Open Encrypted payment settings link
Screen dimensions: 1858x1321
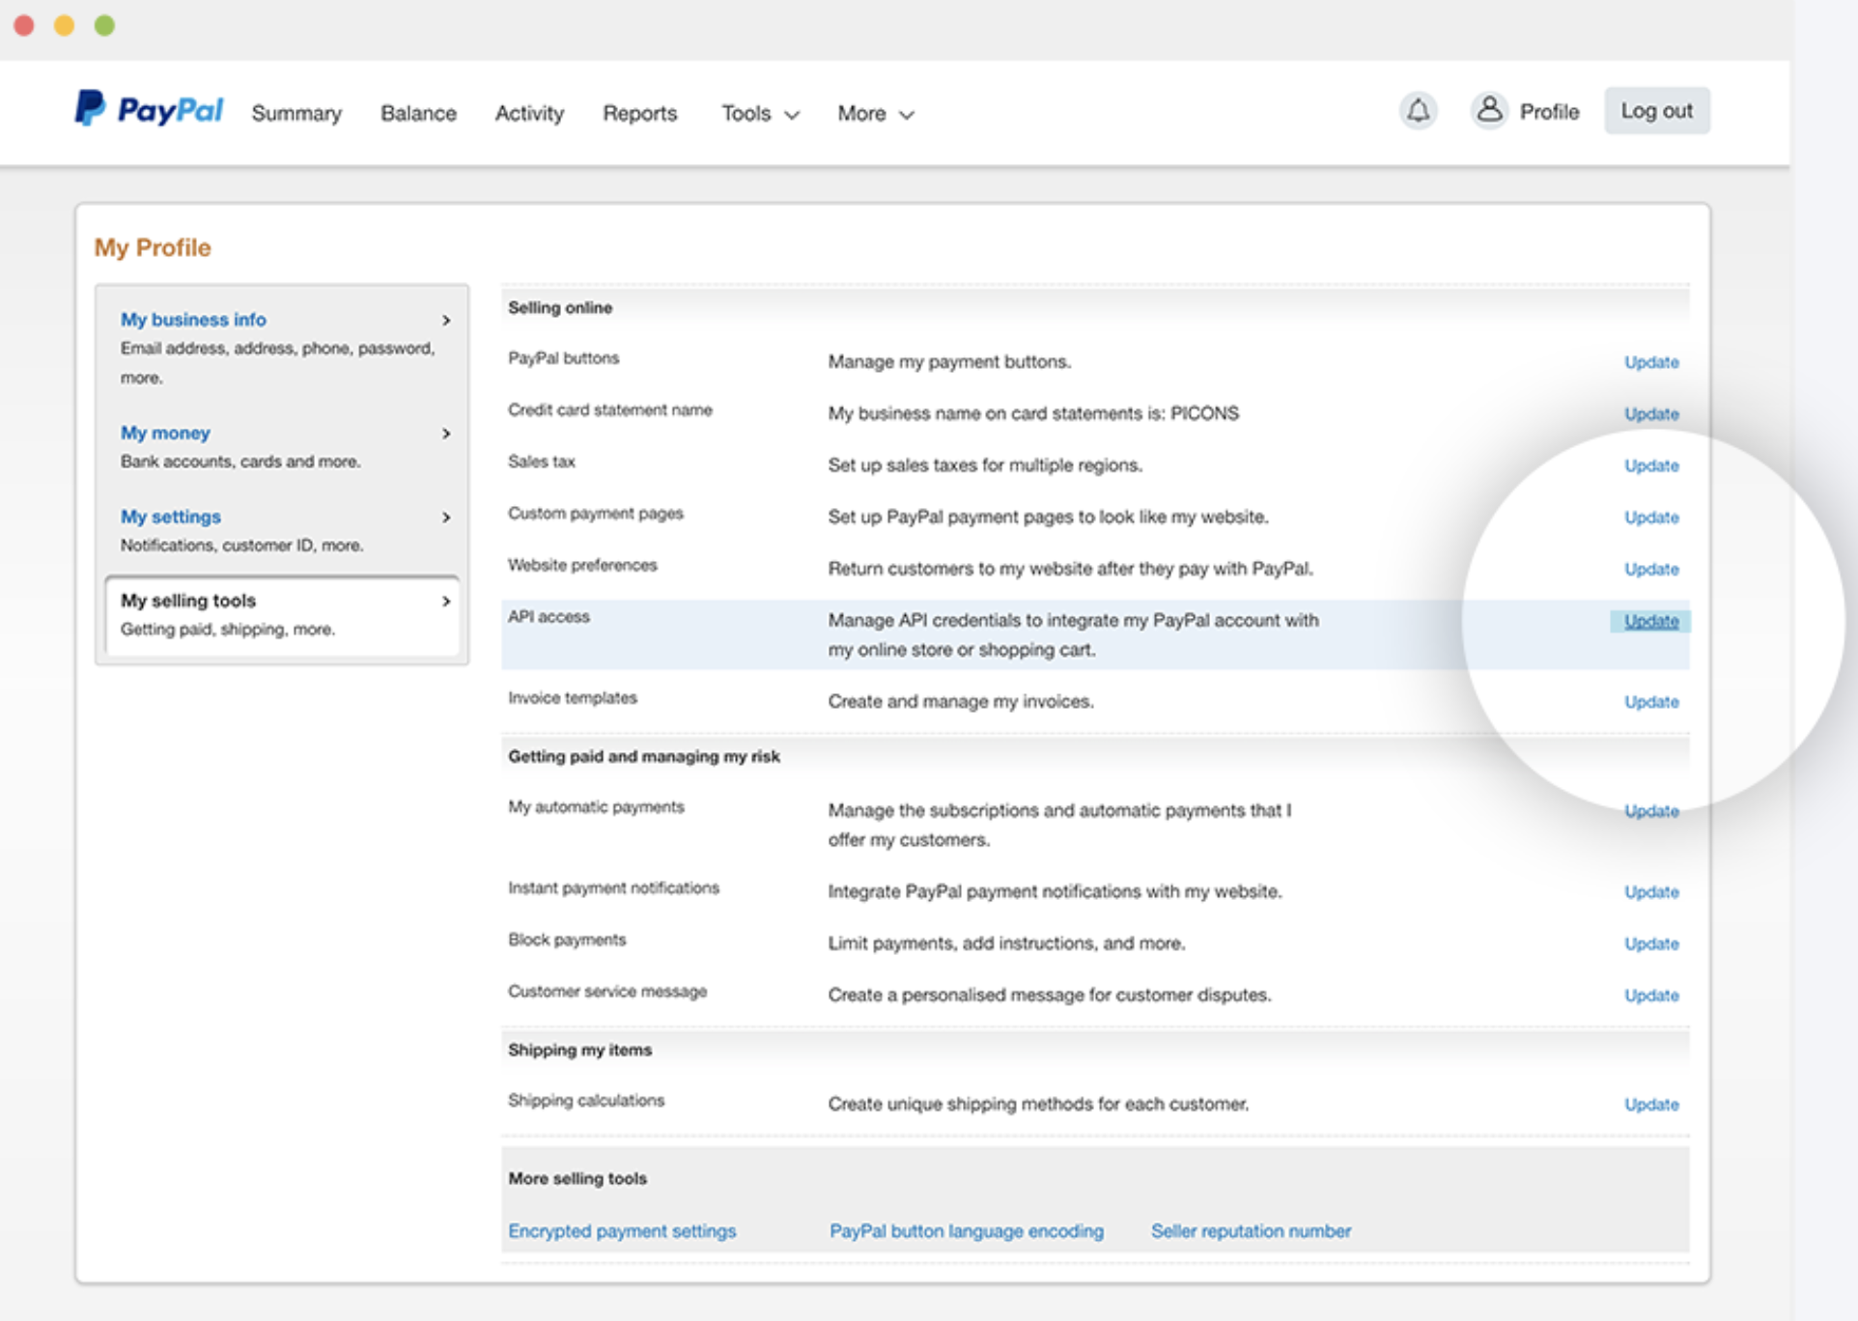(x=622, y=1231)
